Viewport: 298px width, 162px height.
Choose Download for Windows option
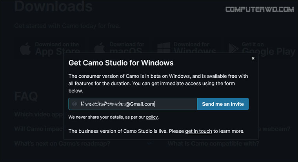click(187, 48)
